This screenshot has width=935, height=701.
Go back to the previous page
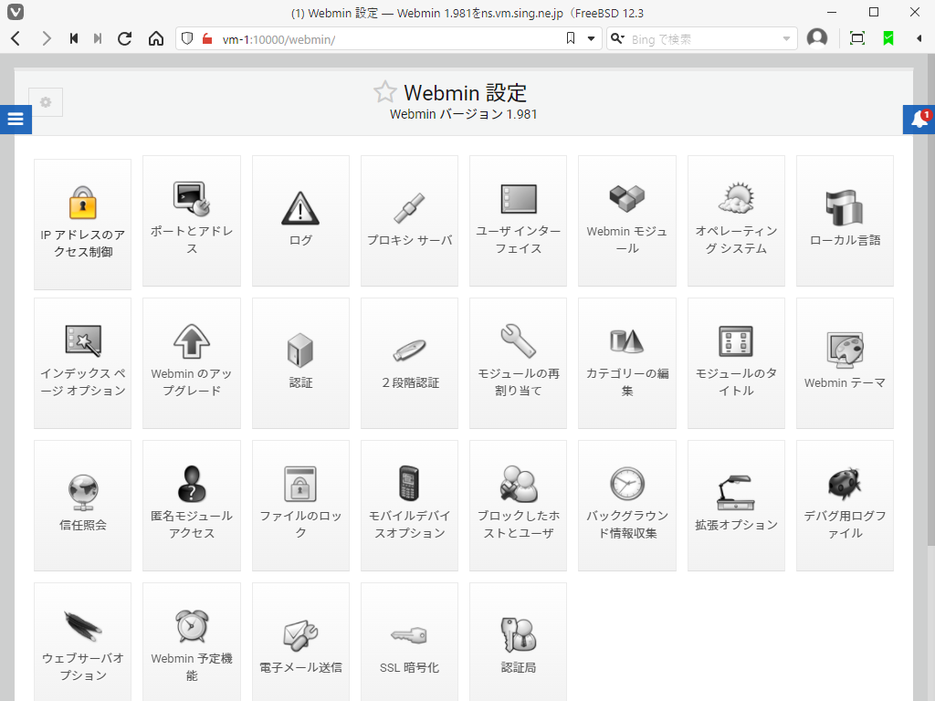[x=16, y=38]
